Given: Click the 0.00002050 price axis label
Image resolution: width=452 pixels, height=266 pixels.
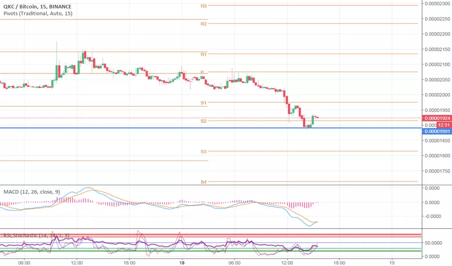Looking at the screenshot, I should (x=437, y=80).
